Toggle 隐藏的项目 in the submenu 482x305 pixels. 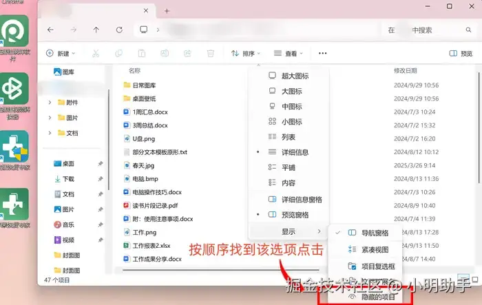365,297
